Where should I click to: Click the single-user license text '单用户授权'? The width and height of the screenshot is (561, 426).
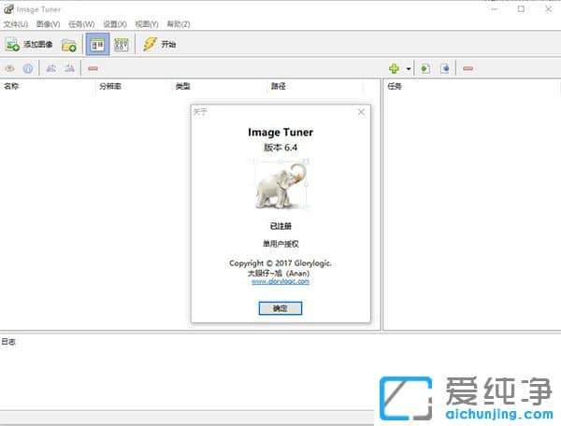pyautogui.click(x=280, y=244)
